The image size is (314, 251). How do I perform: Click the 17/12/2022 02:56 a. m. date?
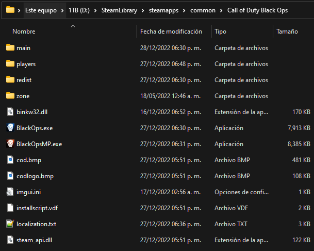click(x=170, y=192)
